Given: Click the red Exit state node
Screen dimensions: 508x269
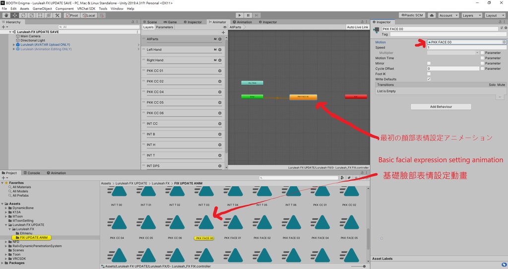Looking at the screenshot, I should click(356, 97).
